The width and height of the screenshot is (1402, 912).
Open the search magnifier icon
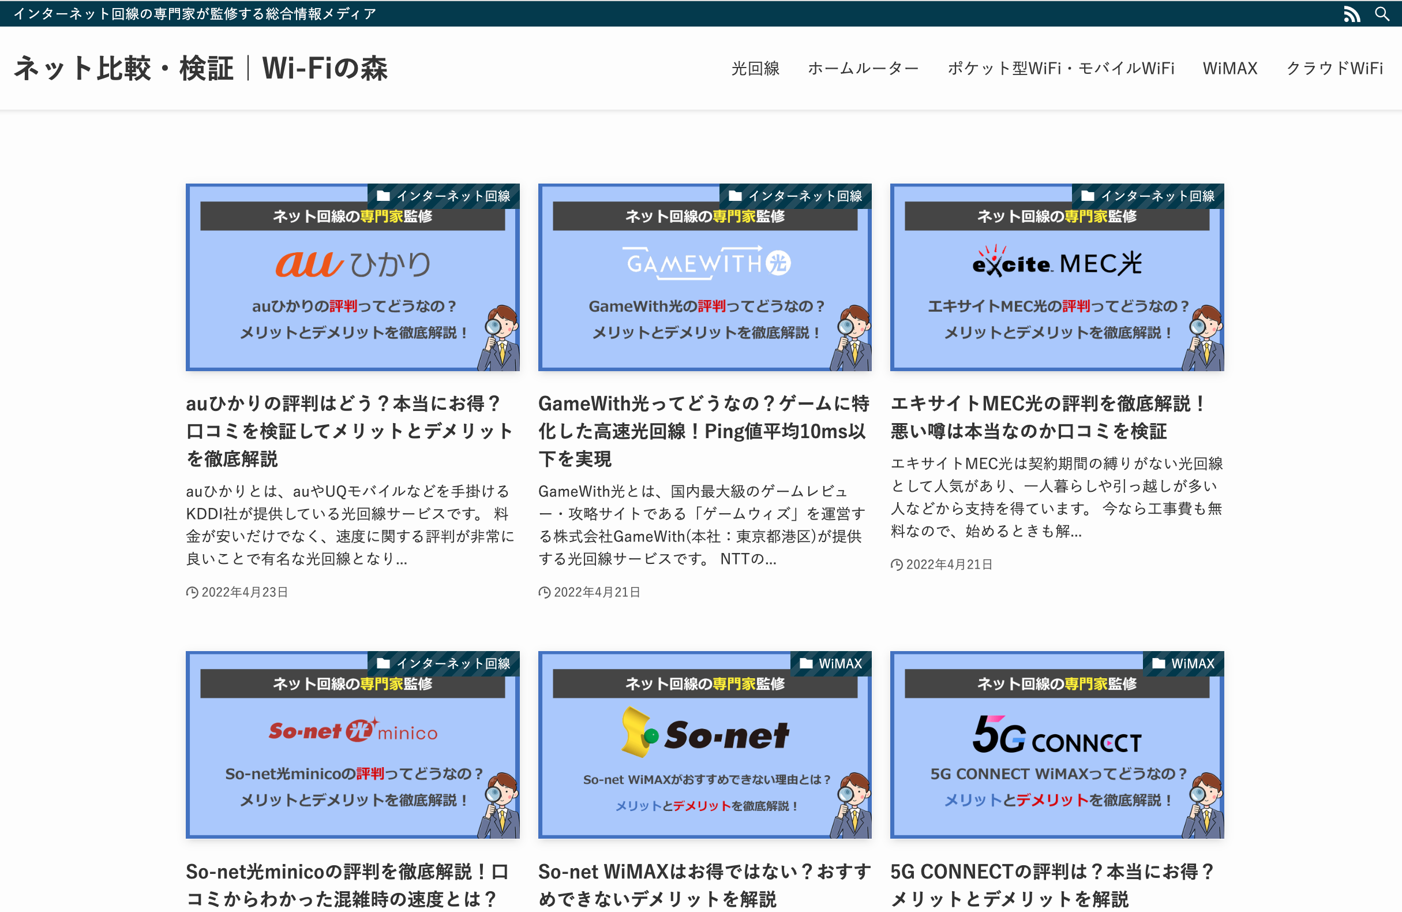coord(1382,13)
